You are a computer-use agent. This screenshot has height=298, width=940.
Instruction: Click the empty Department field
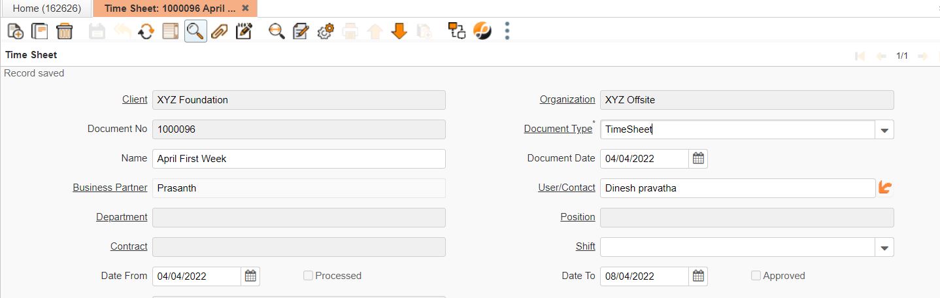(299, 218)
